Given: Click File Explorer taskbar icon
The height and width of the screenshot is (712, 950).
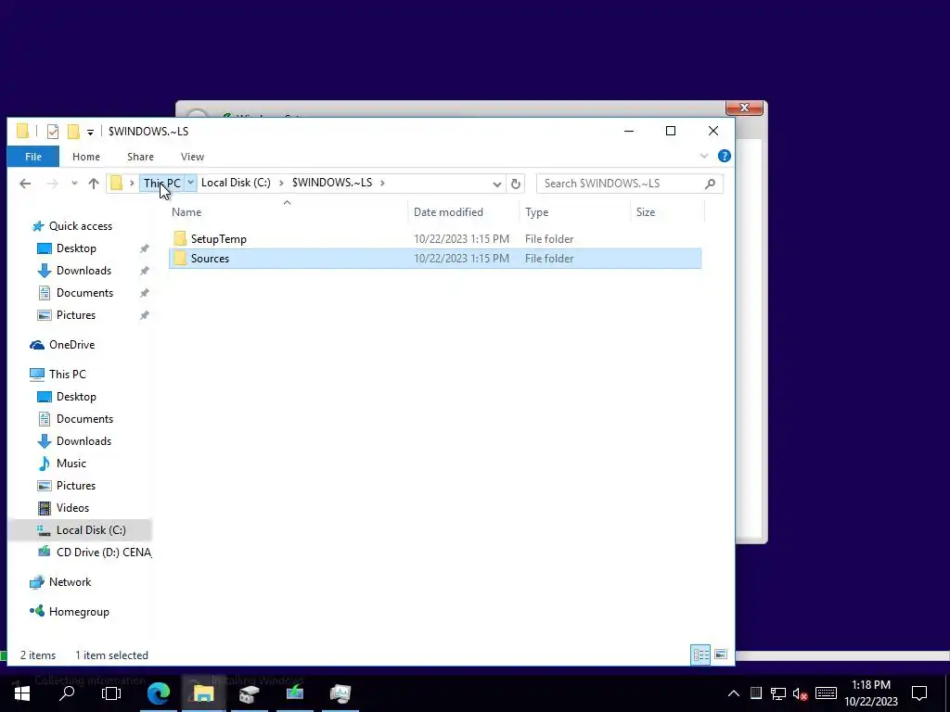Looking at the screenshot, I should 203,693.
